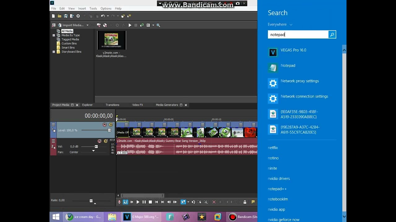
Task: Click the What's This help cursor icon
Action: click(129, 16)
